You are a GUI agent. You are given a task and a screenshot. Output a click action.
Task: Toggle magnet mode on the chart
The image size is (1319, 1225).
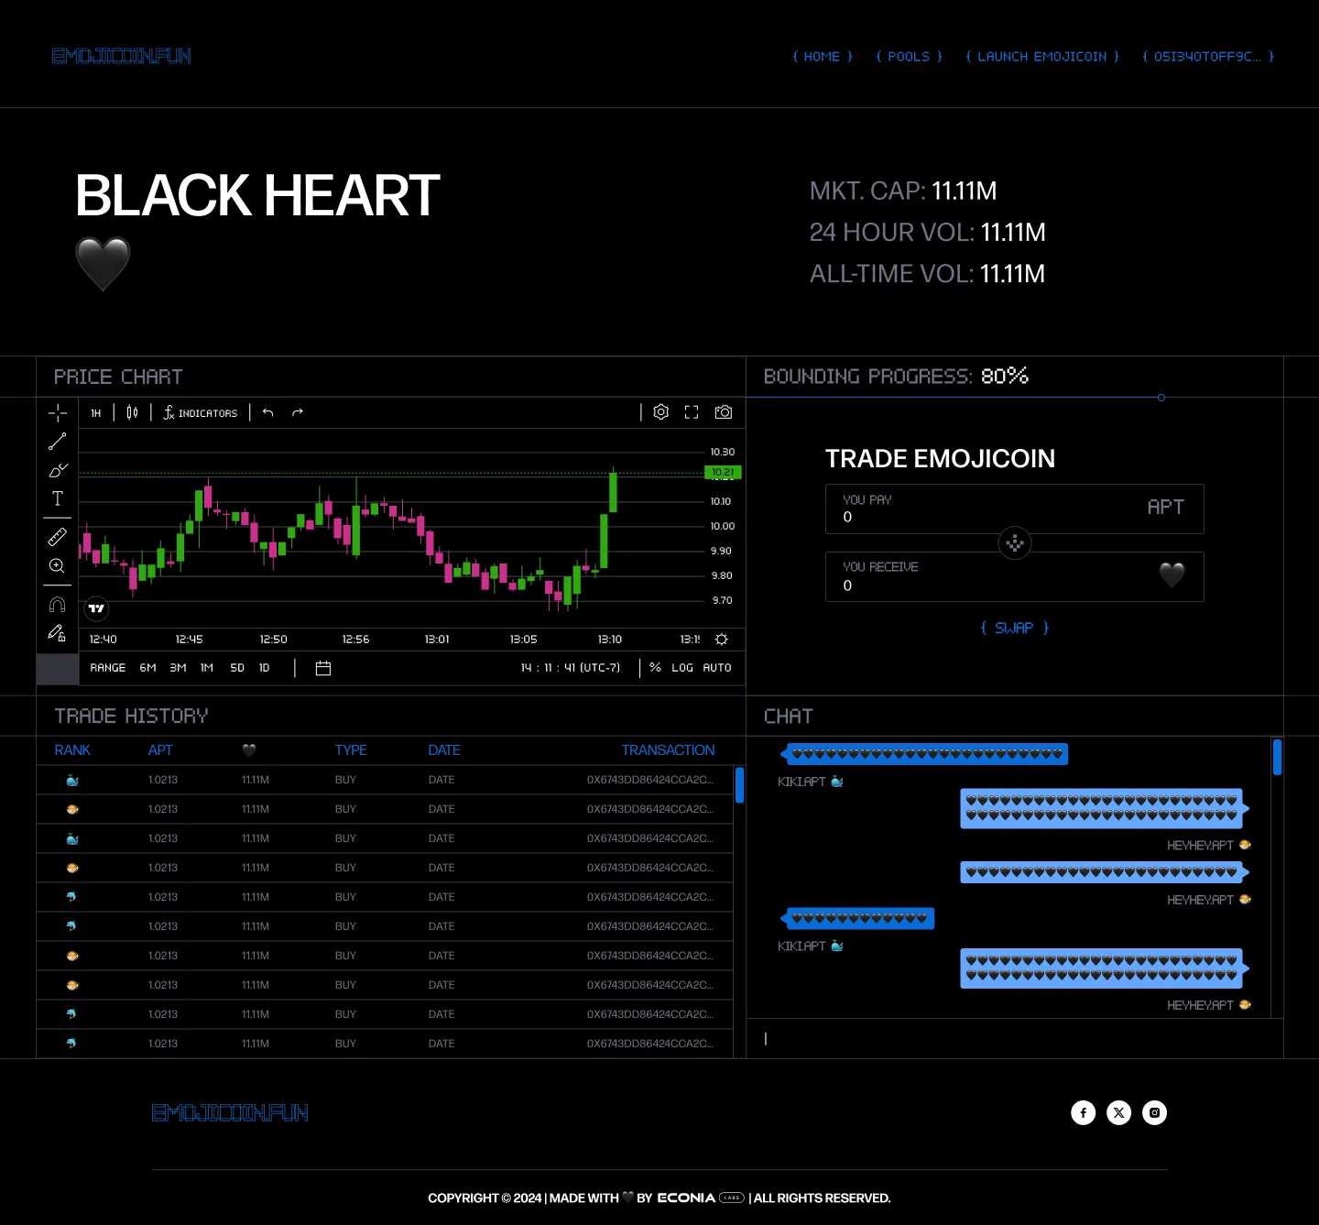(57, 605)
